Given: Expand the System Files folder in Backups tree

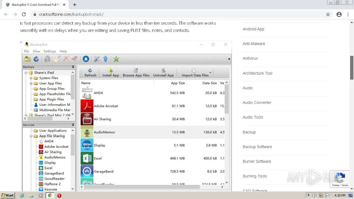Looking at the screenshot, I should tap(31, 78).
